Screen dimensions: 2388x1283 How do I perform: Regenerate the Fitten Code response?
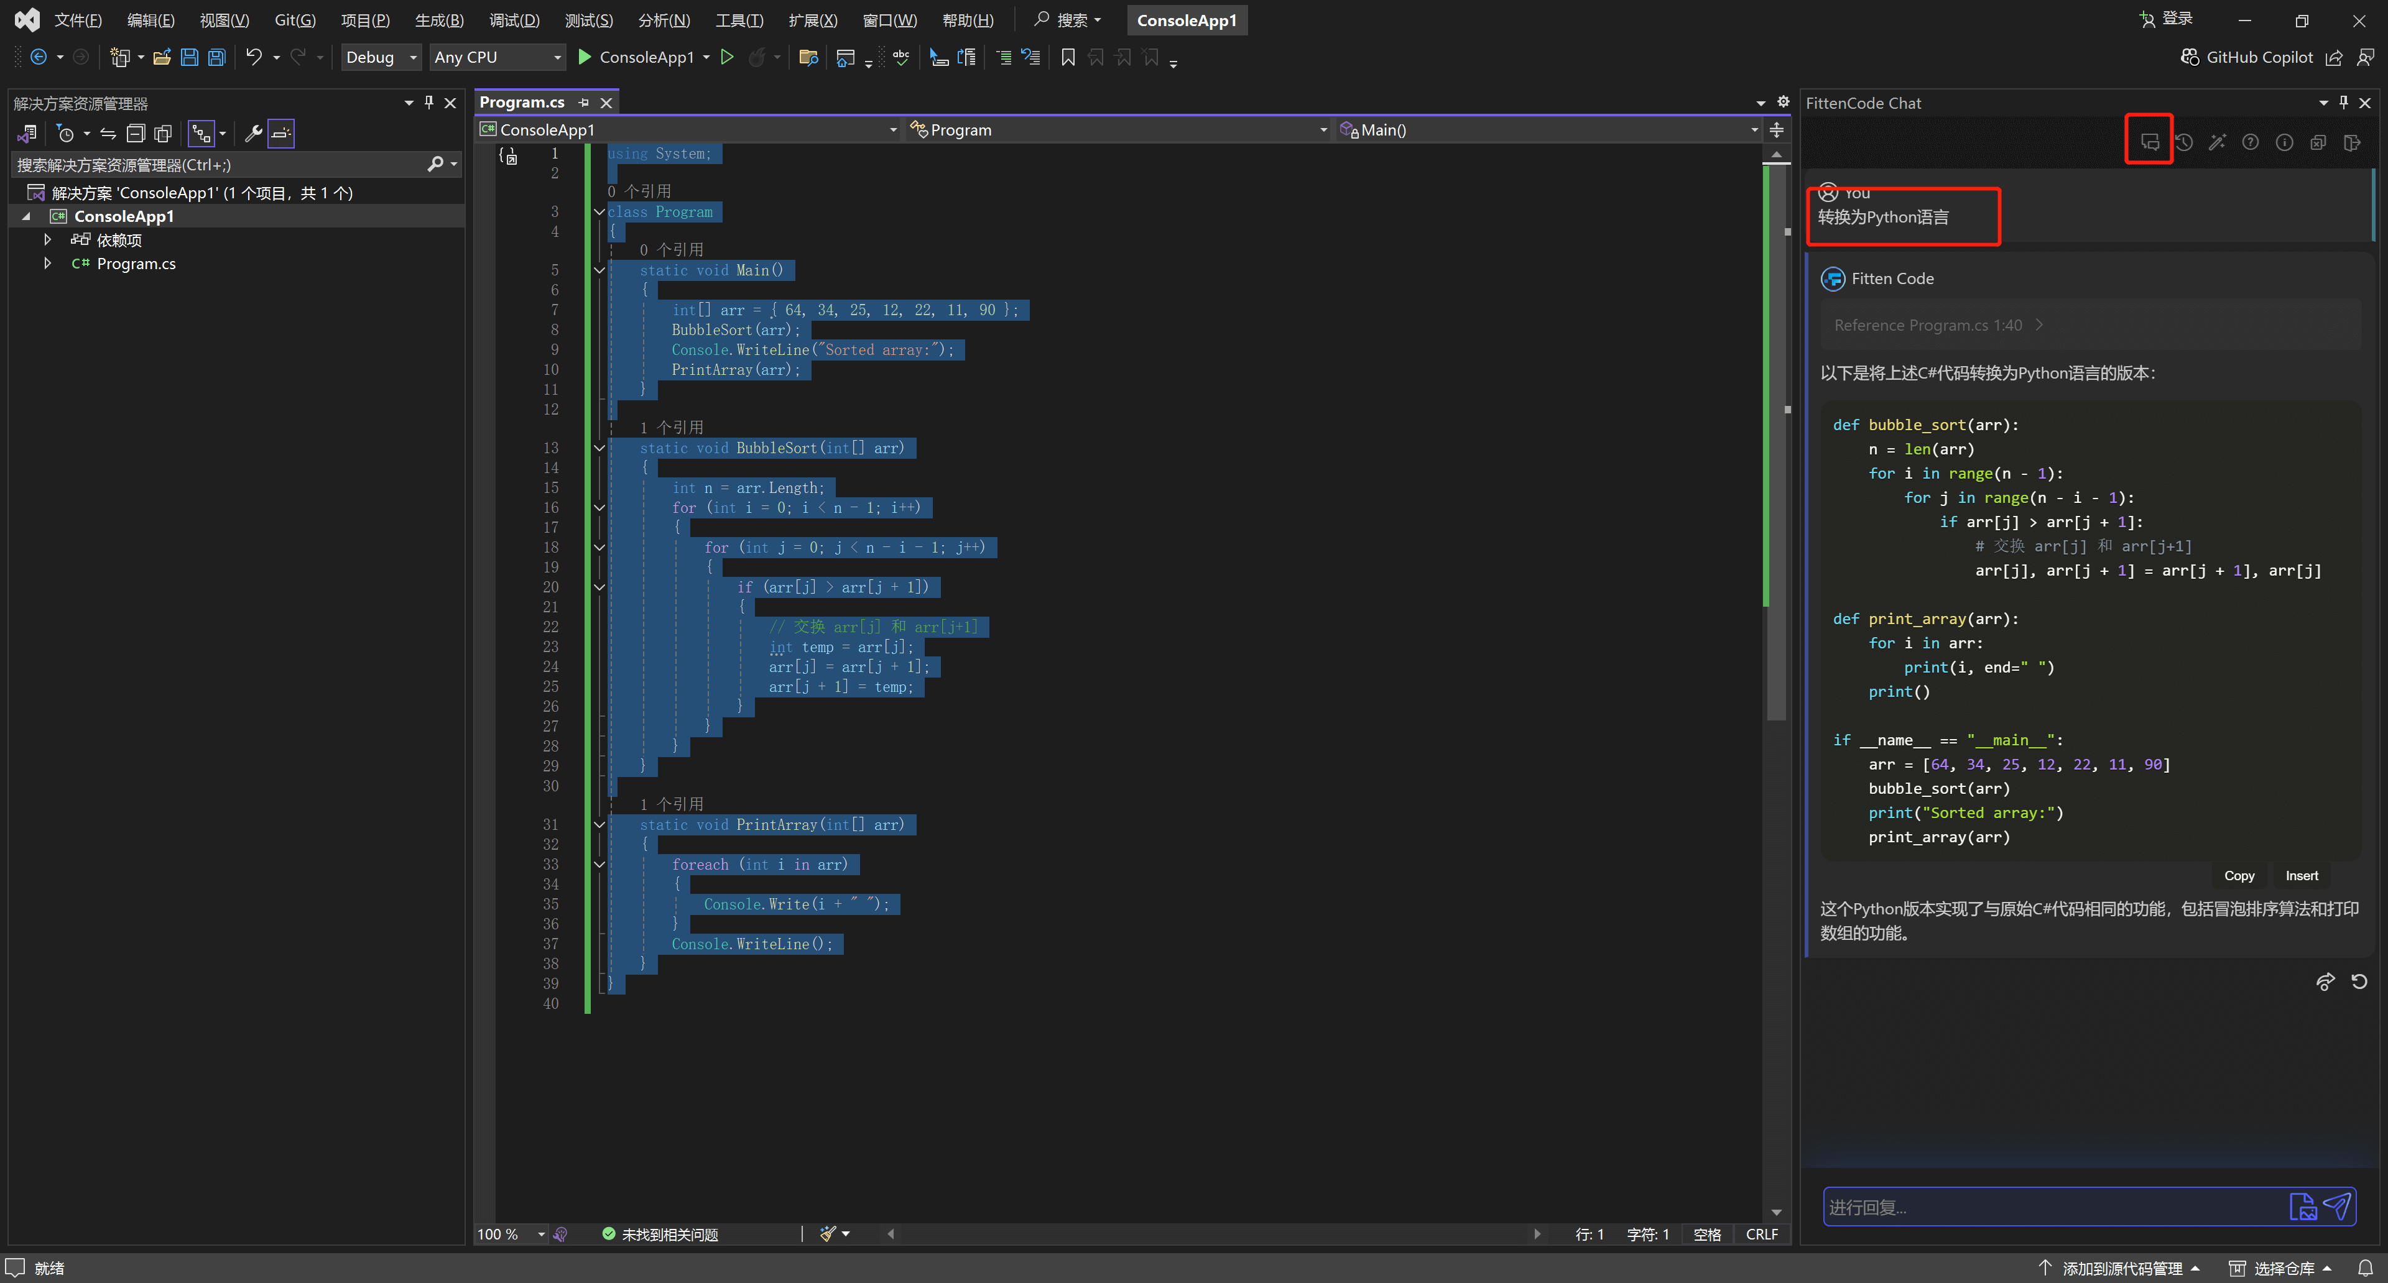tap(2359, 982)
